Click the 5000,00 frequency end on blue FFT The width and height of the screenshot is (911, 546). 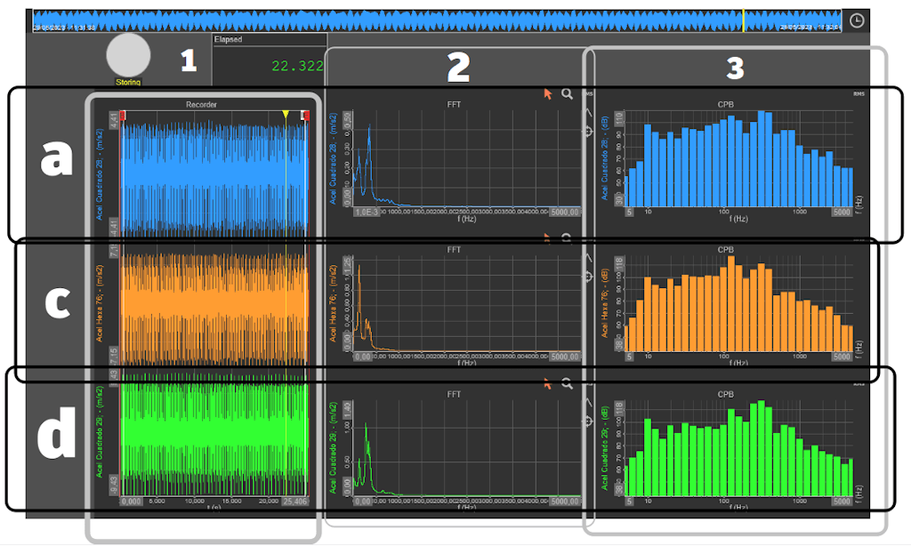pyautogui.click(x=565, y=212)
